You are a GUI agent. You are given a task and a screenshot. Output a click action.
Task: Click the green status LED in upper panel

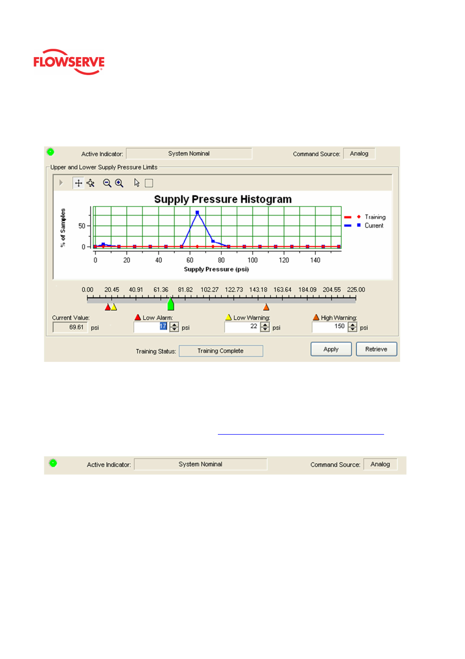50,152
